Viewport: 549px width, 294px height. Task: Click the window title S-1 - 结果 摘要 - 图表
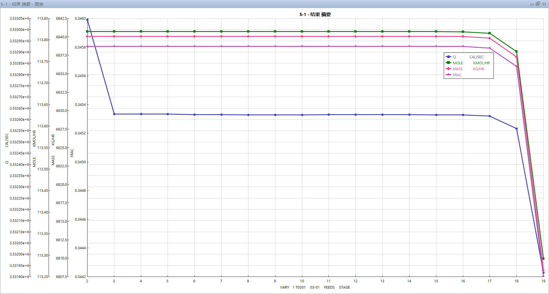pyautogui.click(x=22, y=4)
